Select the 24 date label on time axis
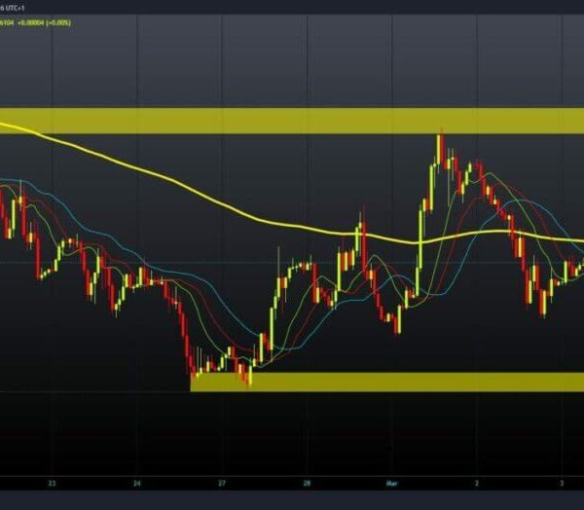Image resolution: width=584 pixels, height=510 pixels. pos(137,482)
